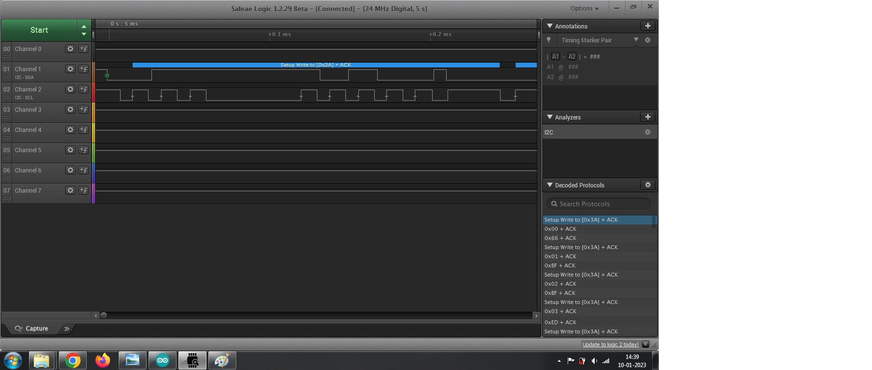Switch to the Capture tab
Image resolution: width=872 pixels, height=370 pixels.
tap(32, 329)
